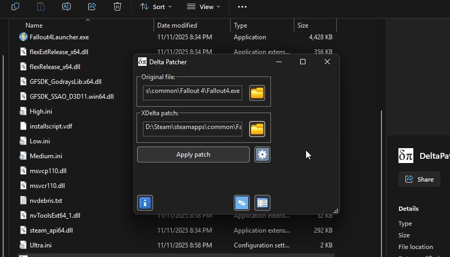Open the Sort dropdown menu

[156, 6]
